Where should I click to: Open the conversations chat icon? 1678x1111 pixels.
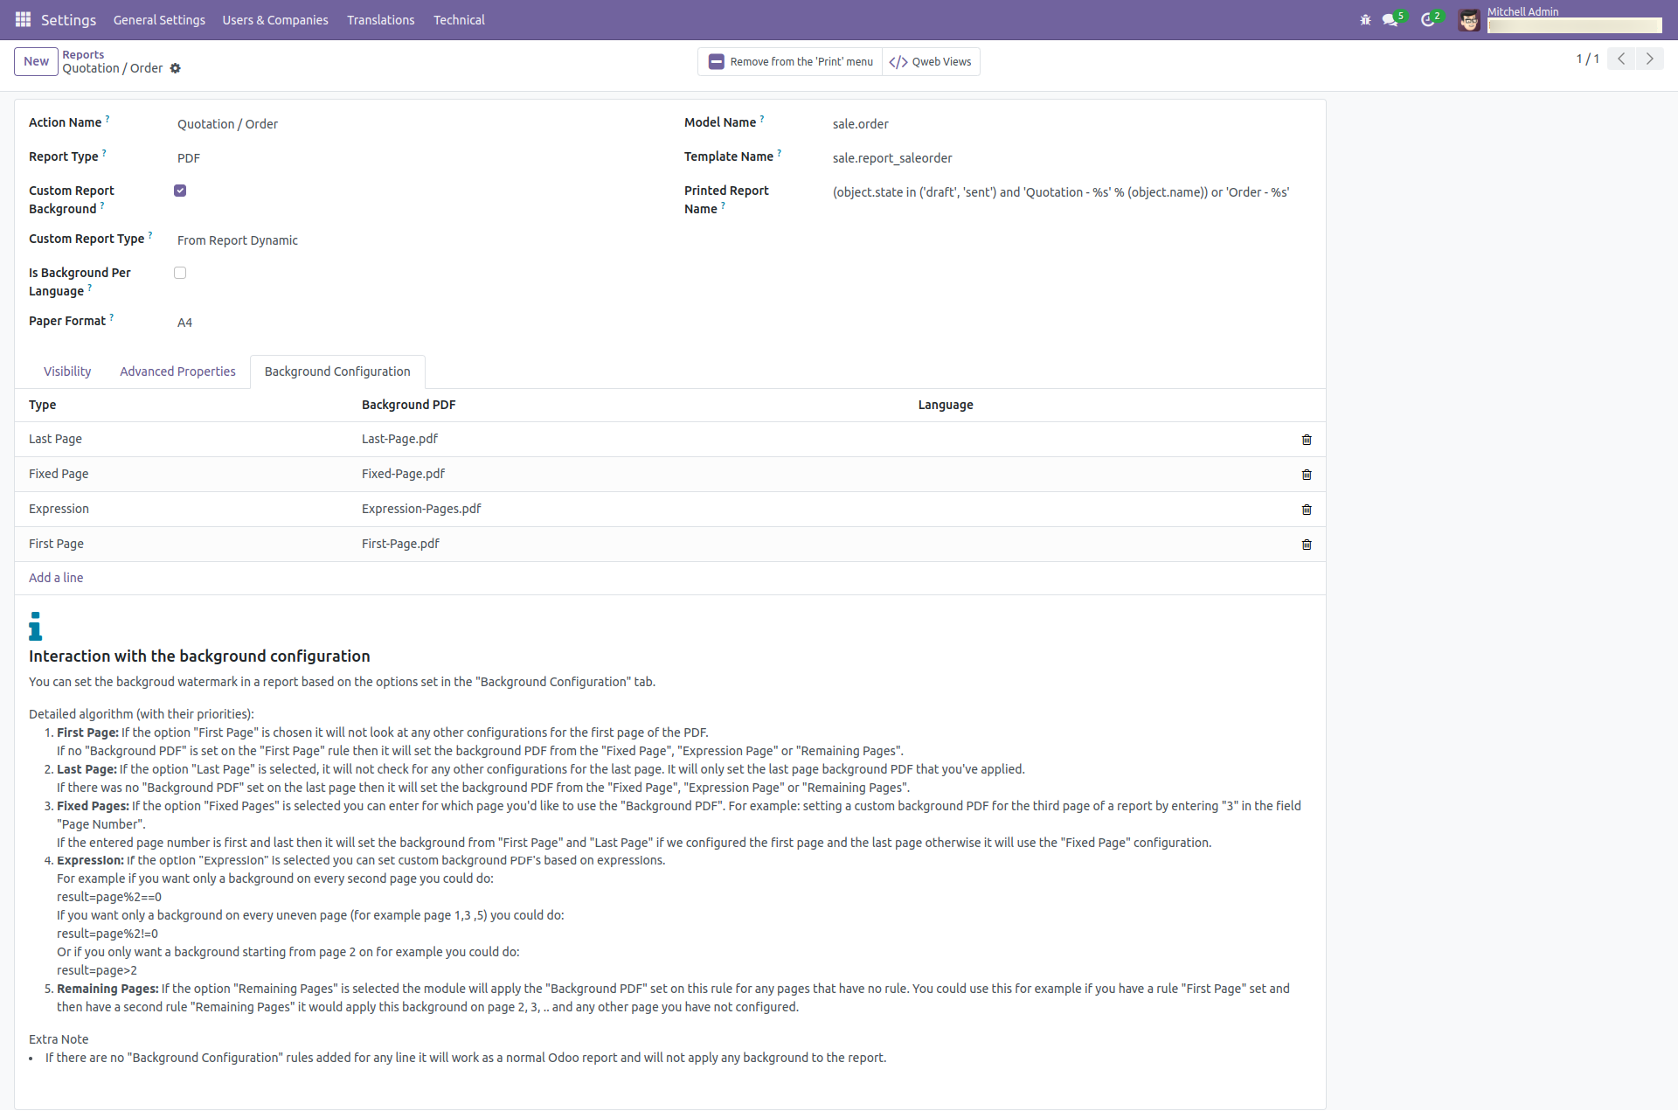pos(1390,19)
